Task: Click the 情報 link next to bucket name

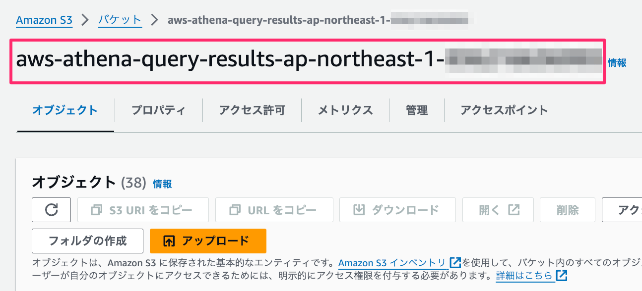Action: click(617, 62)
